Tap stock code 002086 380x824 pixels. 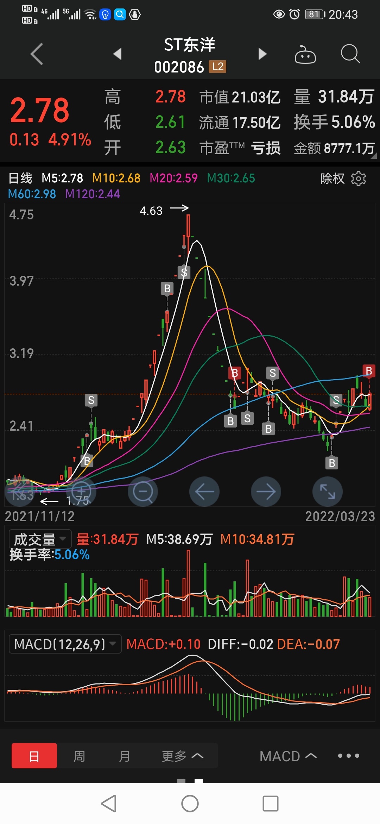point(179,67)
